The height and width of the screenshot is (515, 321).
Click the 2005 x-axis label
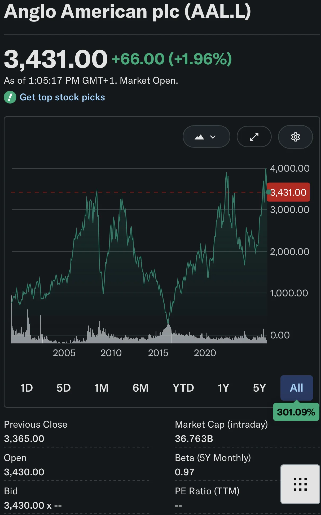64,353
